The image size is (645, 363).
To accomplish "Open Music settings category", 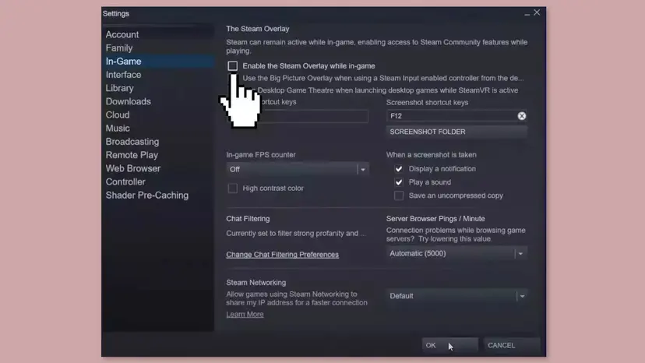I will (x=117, y=129).
